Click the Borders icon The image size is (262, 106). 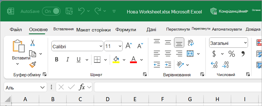tap(97, 59)
